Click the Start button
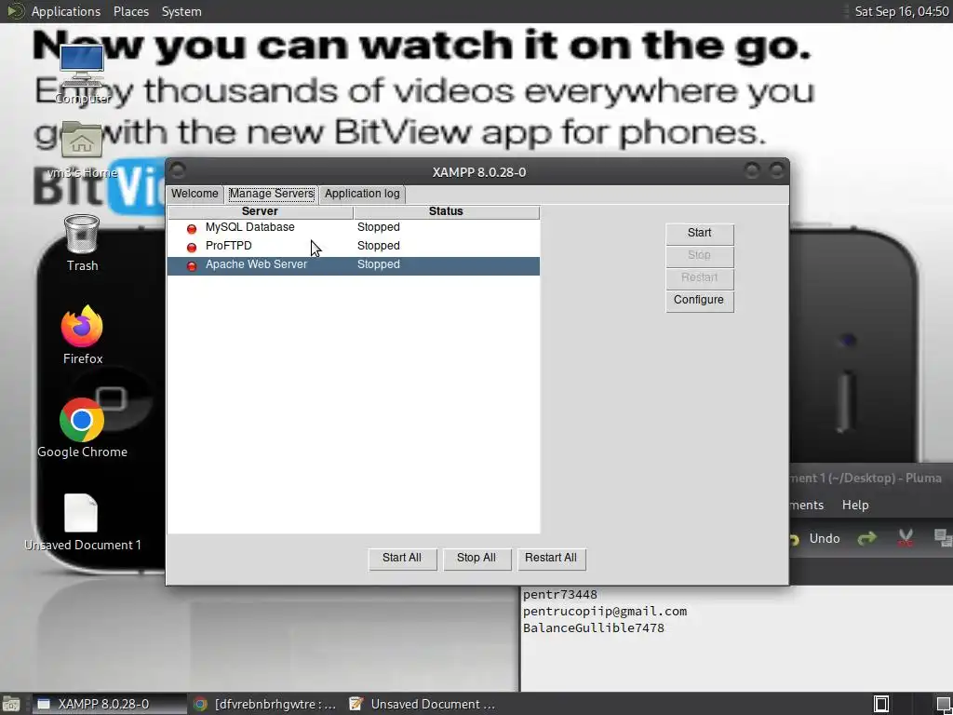Screen dimensions: 953x715 click(x=700, y=234)
